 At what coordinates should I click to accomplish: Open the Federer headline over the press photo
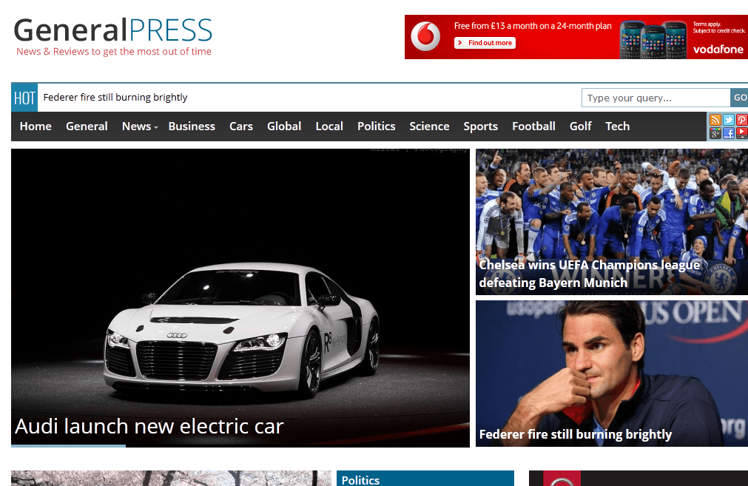pos(576,434)
